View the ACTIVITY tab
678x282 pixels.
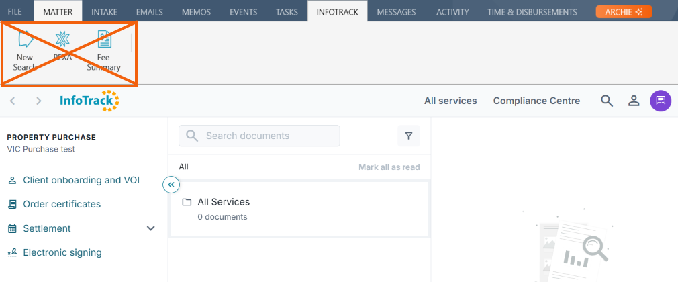point(452,12)
